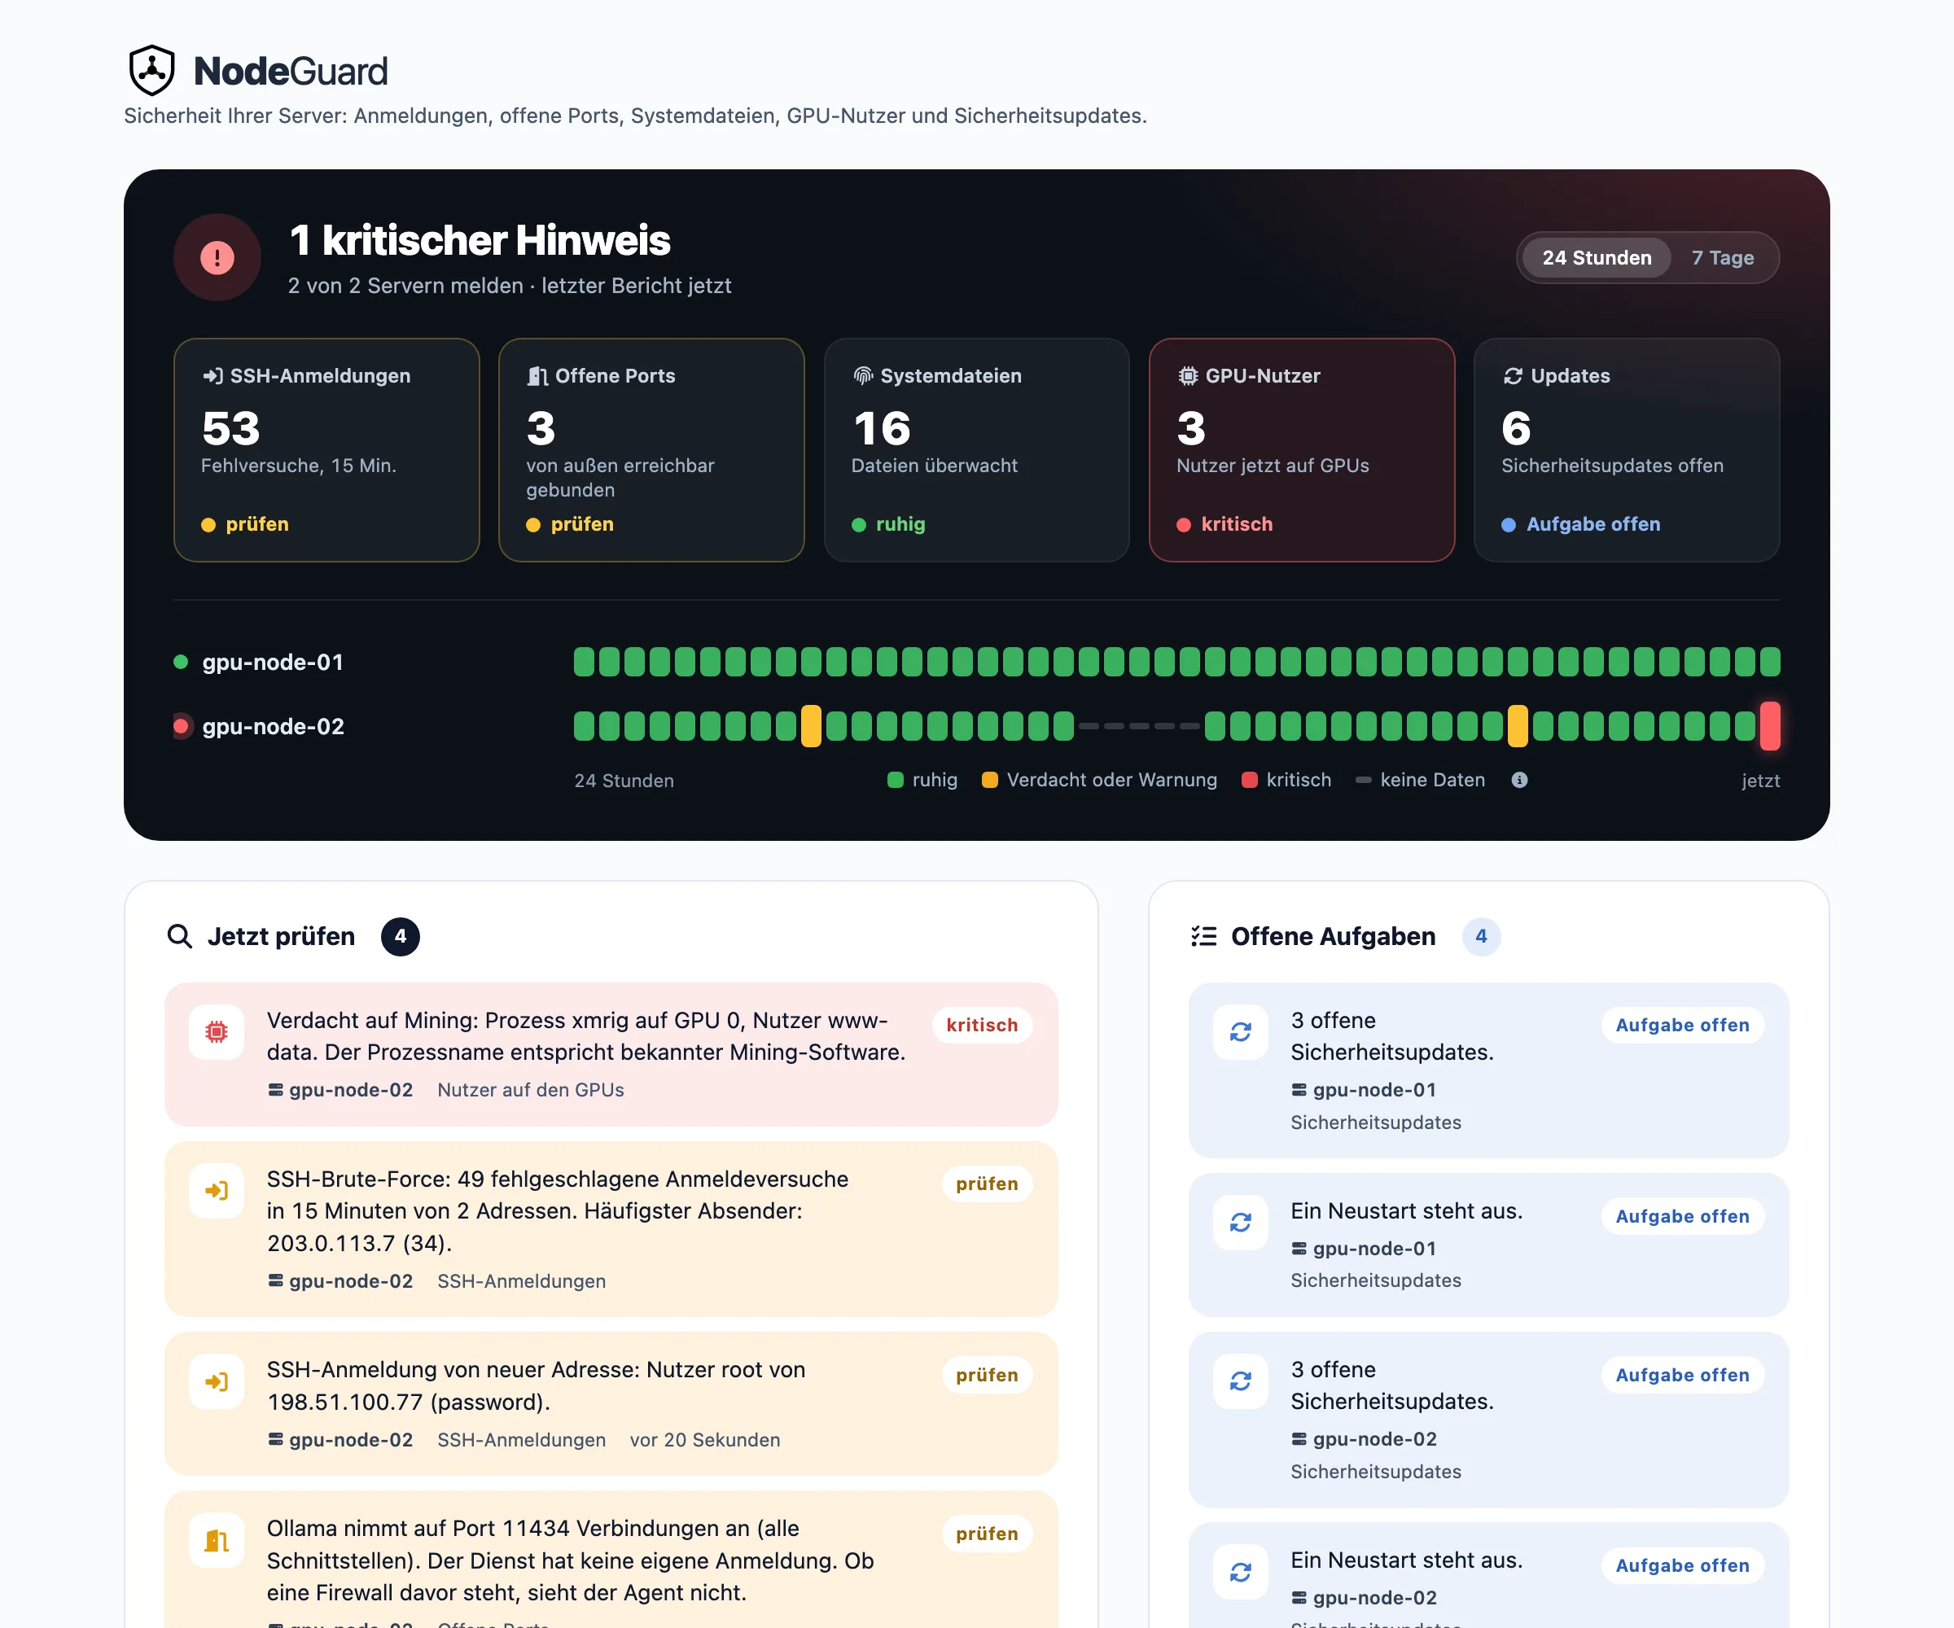Open the Systemdateien summary card

(x=977, y=450)
